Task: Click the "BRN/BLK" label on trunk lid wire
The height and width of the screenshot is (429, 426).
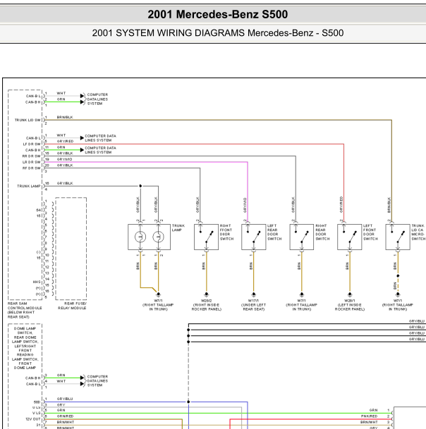Action: [x=65, y=117]
